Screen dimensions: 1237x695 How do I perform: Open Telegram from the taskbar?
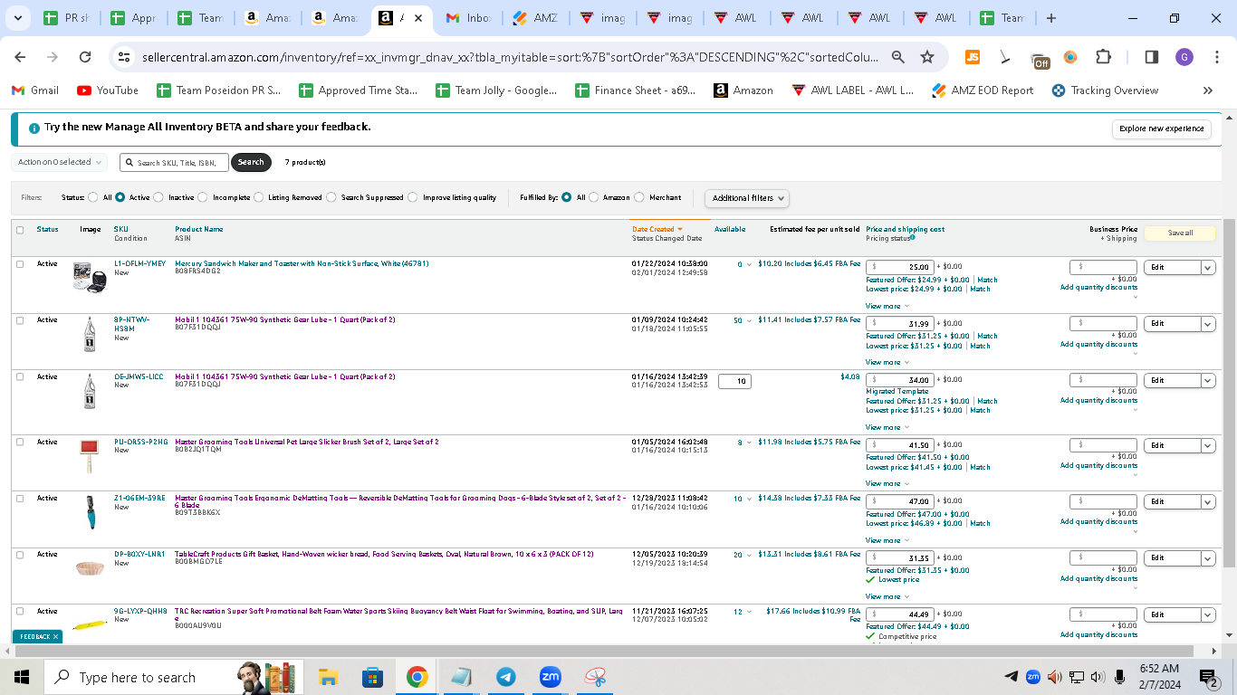[x=505, y=677]
